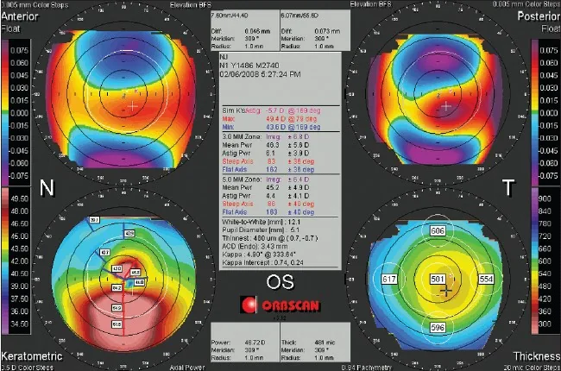The height and width of the screenshot is (371, 561).
Task: Click the Steep Axis 86 row
Action: pyautogui.click(x=268, y=204)
